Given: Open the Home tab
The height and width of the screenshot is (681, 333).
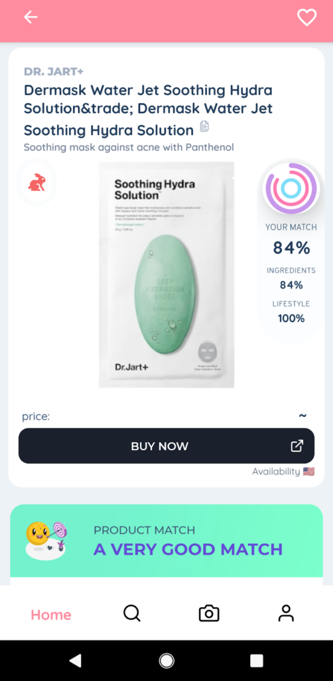Looking at the screenshot, I should 50,614.
